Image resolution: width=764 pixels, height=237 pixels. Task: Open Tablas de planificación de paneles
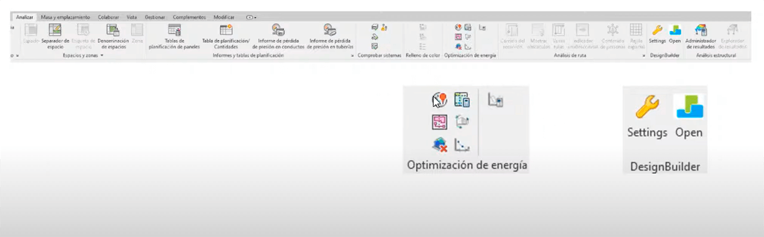(174, 36)
